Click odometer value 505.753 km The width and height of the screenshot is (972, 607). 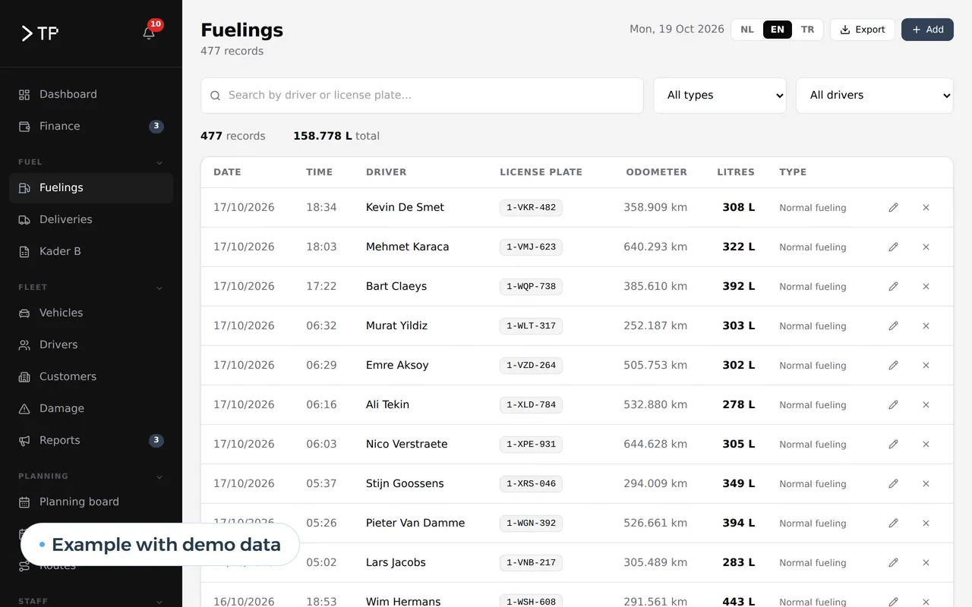click(655, 365)
